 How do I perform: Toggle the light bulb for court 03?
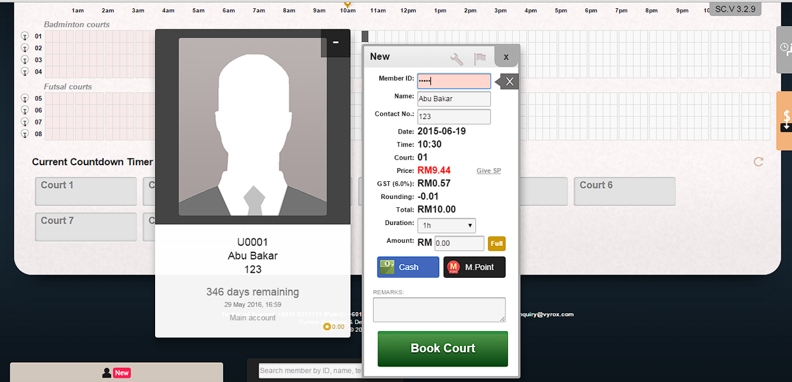pyautogui.click(x=25, y=60)
